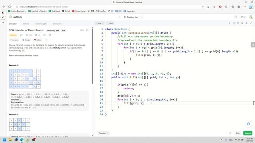The image size is (255, 143).
Task: Expand more companies ellipsis tag
Action: tap(46, 40)
